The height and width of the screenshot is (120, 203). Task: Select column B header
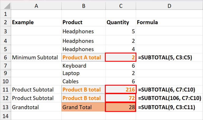(x=84, y=6)
